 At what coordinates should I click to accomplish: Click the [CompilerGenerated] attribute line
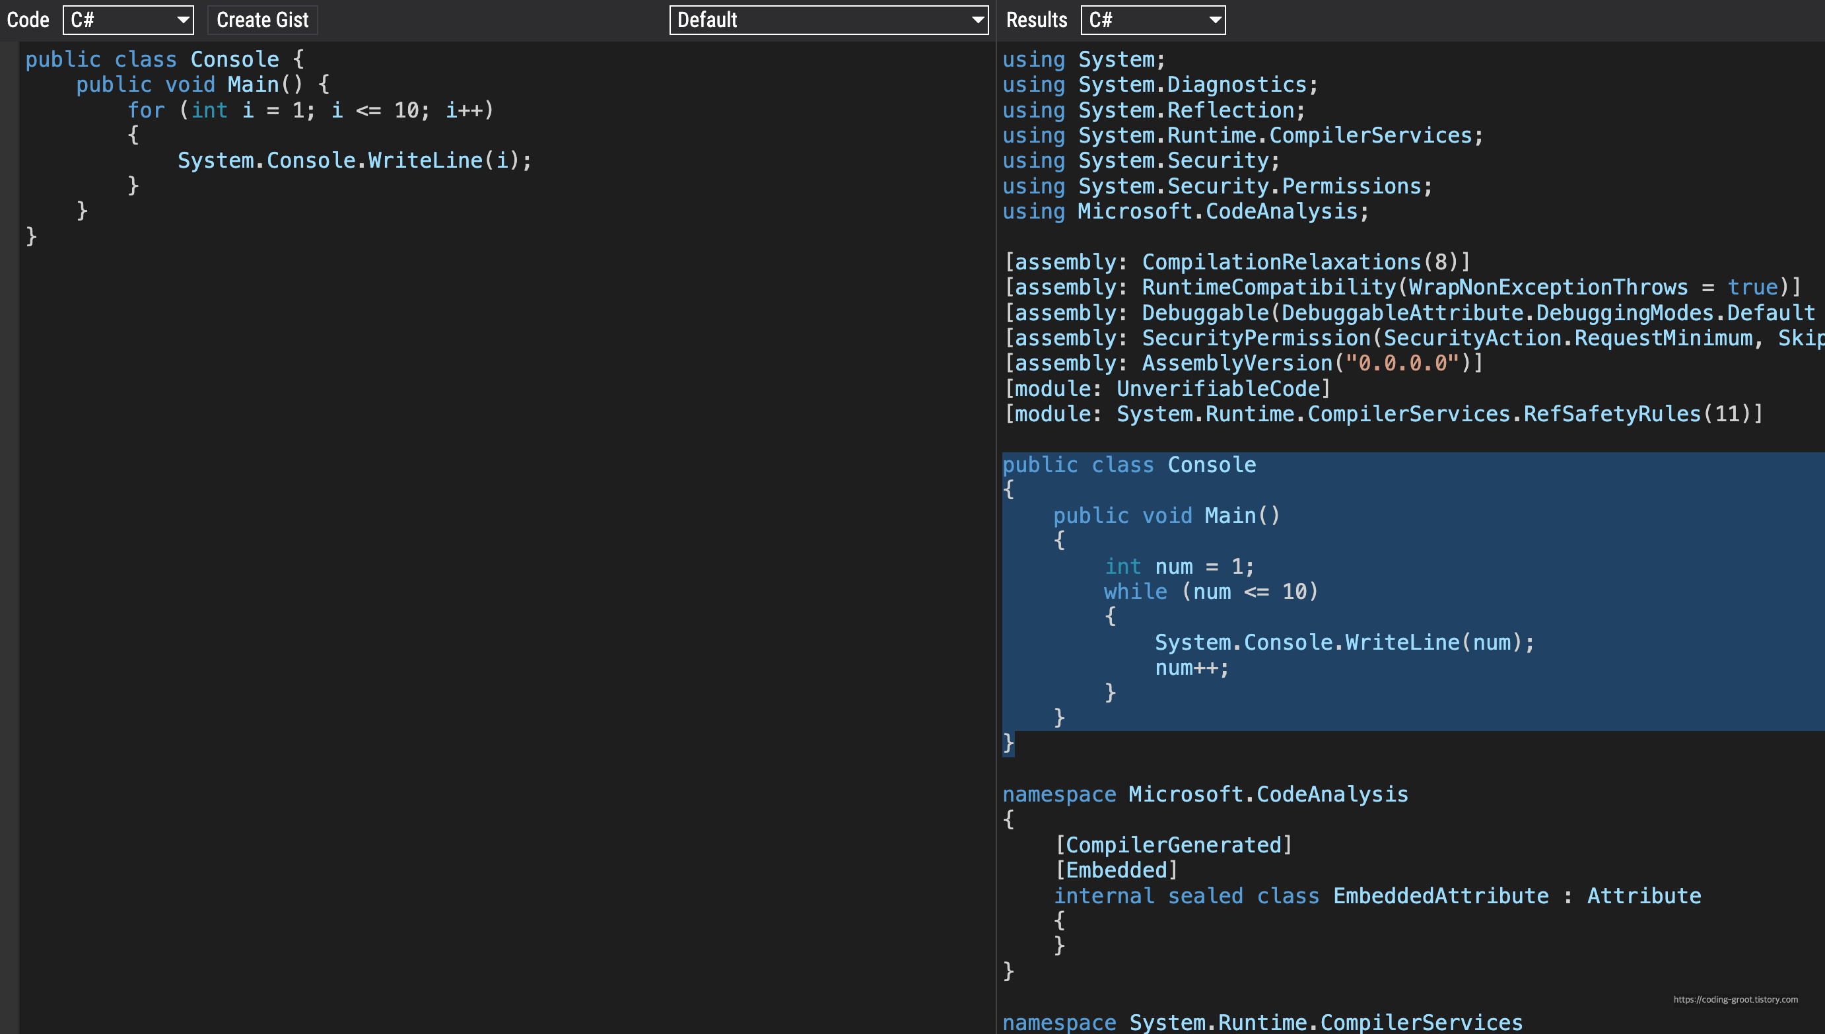(x=1173, y=845)
